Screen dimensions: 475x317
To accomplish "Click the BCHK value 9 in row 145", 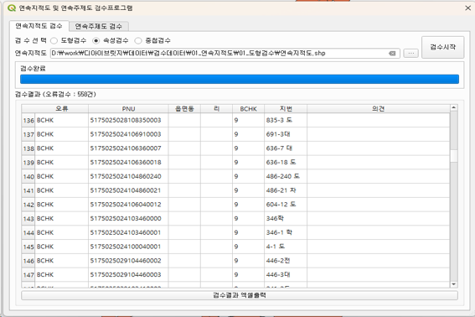I will [x=249, y=247].
